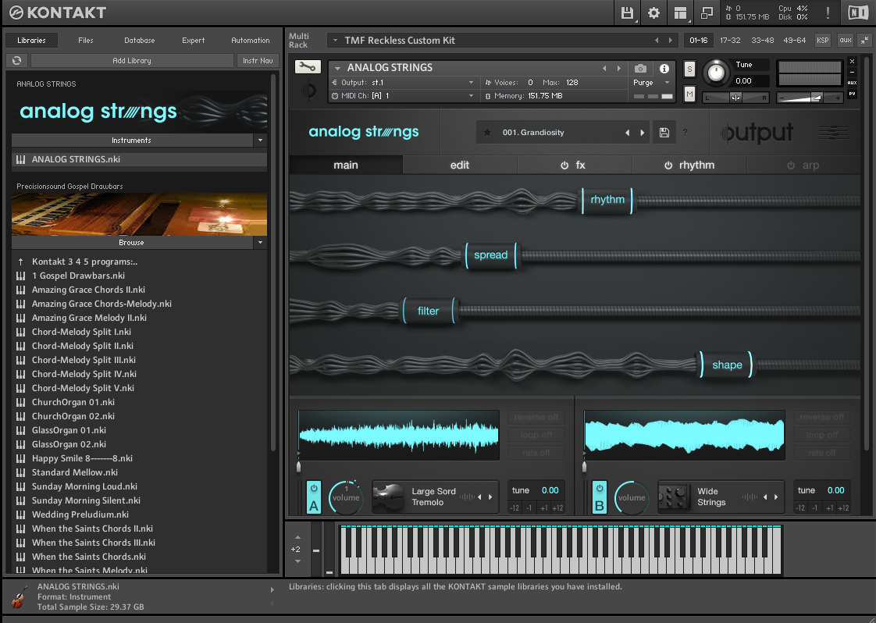Open the wrench edit-mode icon
The image size is (876, 623).
pos(308,67)
